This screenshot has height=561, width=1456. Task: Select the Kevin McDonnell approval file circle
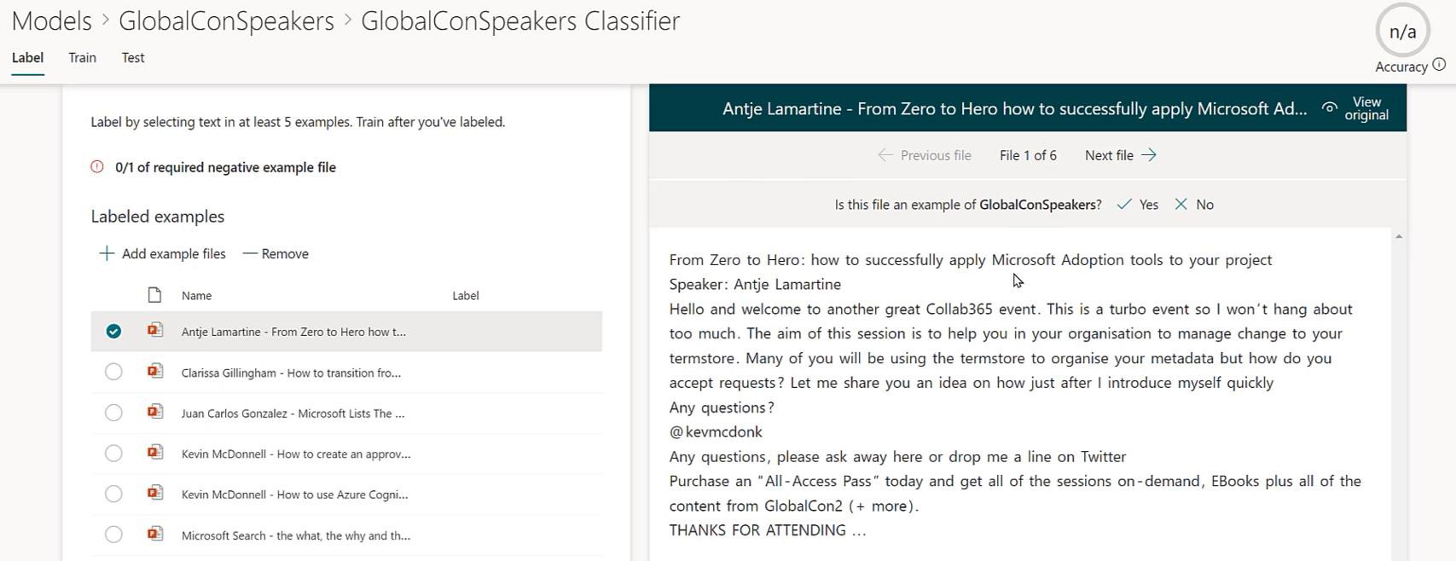113,454
